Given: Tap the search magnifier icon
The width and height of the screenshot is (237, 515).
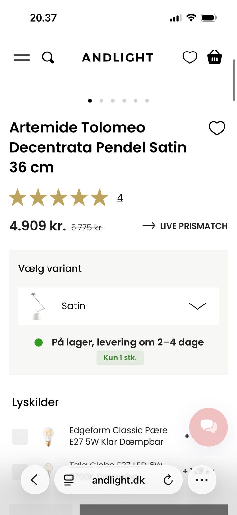Looking at the screenshot, I should (48, 58).
